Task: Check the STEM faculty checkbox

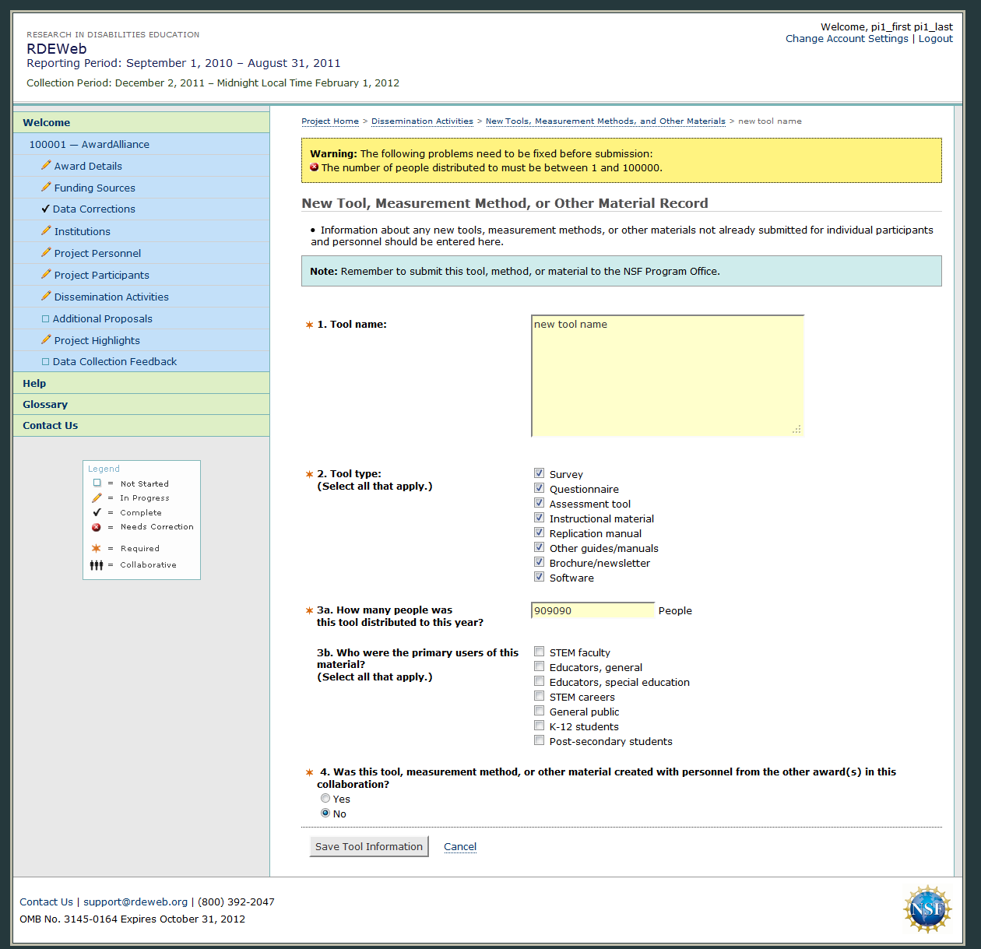Action: click(539, 652)
